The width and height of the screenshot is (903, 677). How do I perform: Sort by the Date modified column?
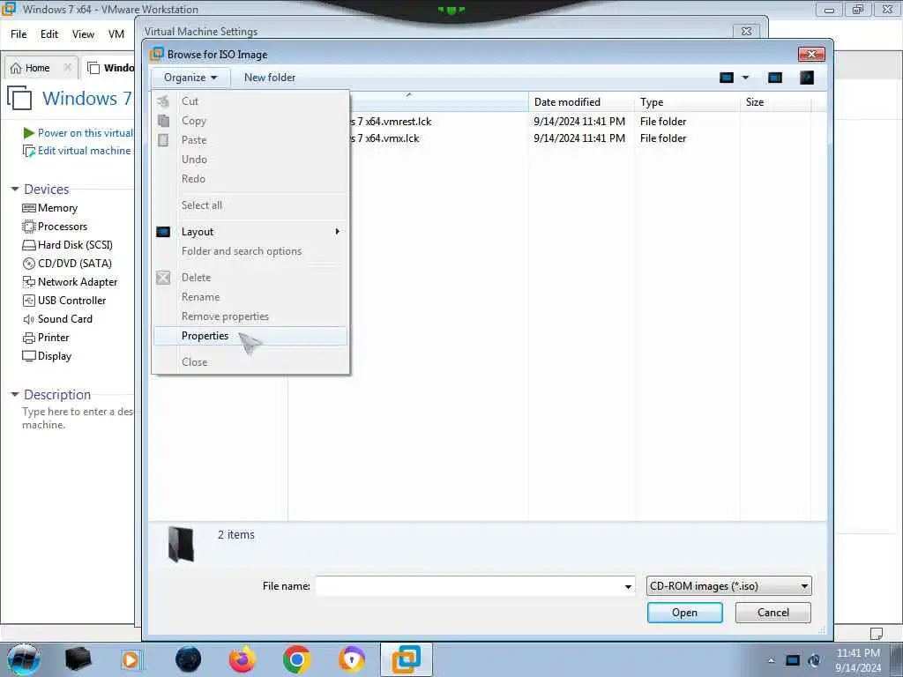(x=581, y=102)
